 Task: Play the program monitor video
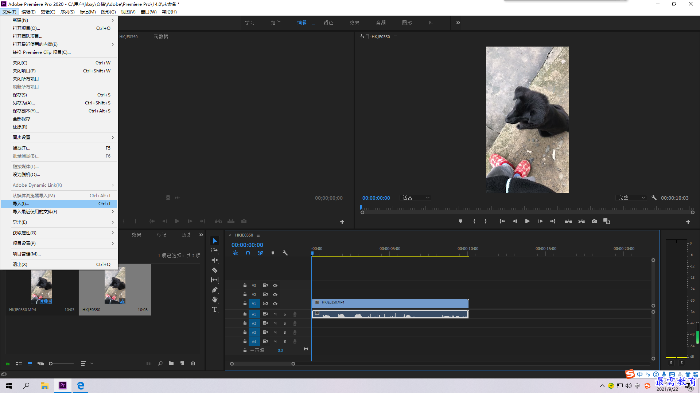(x=527, y=221)
